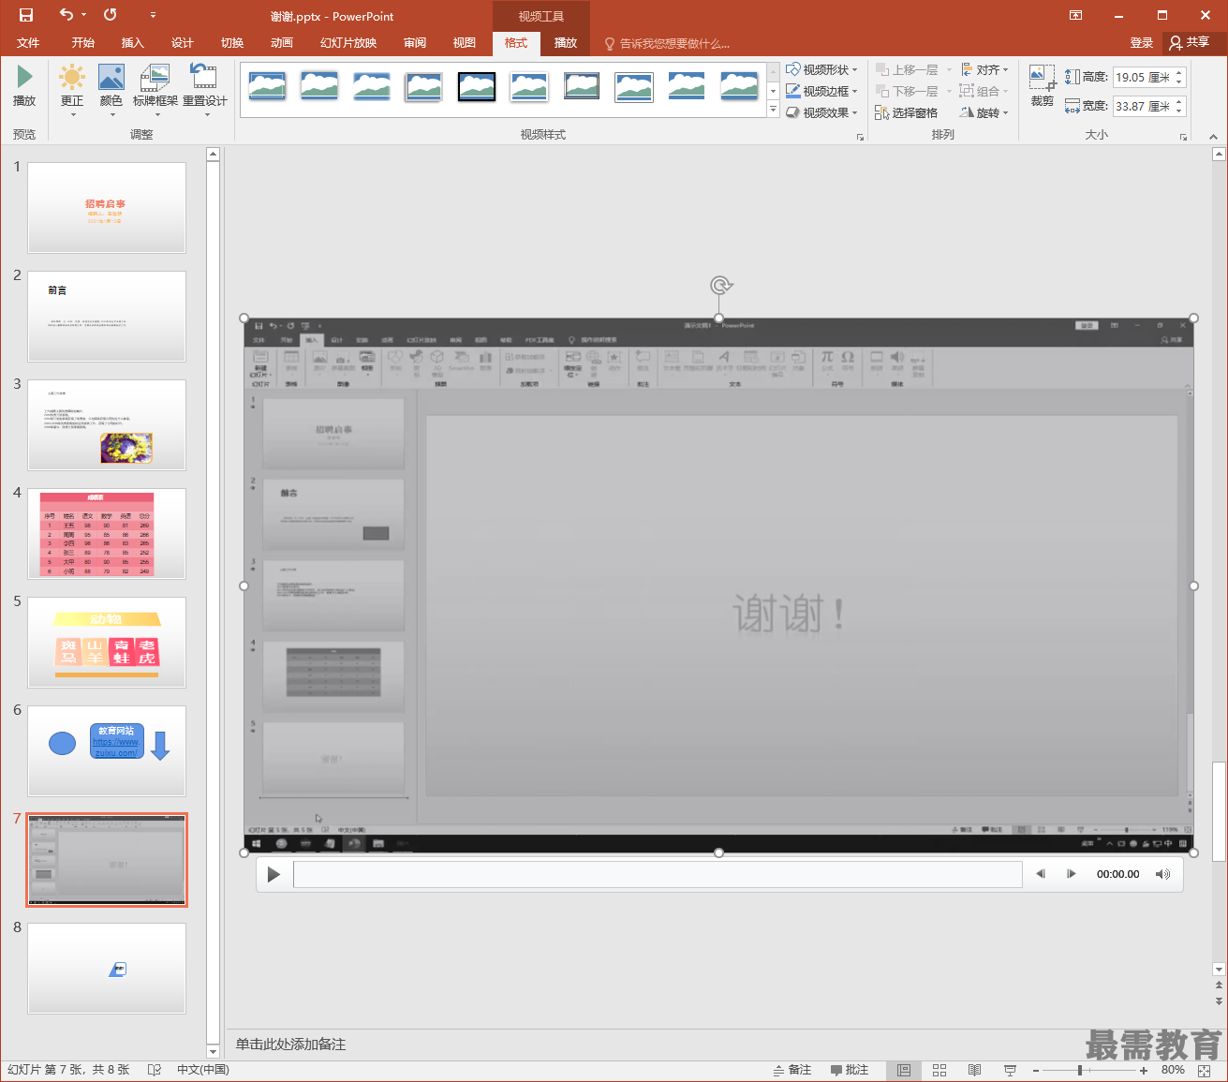The width and height of the screenshot is (1228, 1082).
Task: Expand the 对齐 align dropdown
Action: [x=984, y=69]
